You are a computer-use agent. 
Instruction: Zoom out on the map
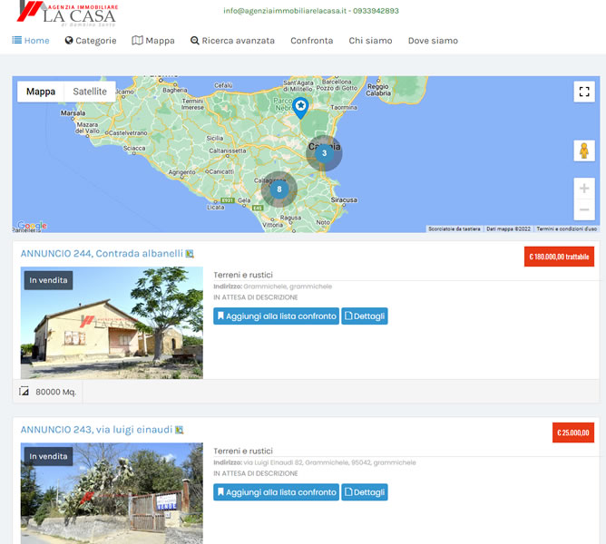pyautogui.click(x=584, y=209)
